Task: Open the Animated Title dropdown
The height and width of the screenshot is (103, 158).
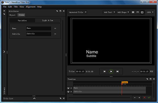Action: pos(77,12)
